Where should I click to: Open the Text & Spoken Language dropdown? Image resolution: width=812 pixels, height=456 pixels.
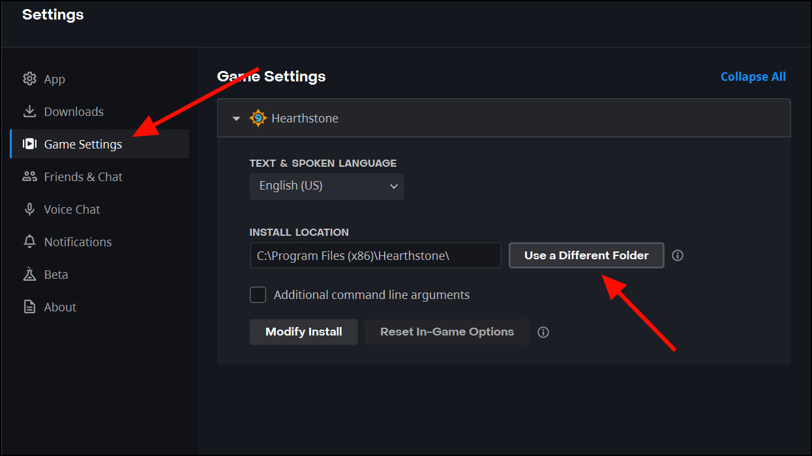tap(326, 186)
